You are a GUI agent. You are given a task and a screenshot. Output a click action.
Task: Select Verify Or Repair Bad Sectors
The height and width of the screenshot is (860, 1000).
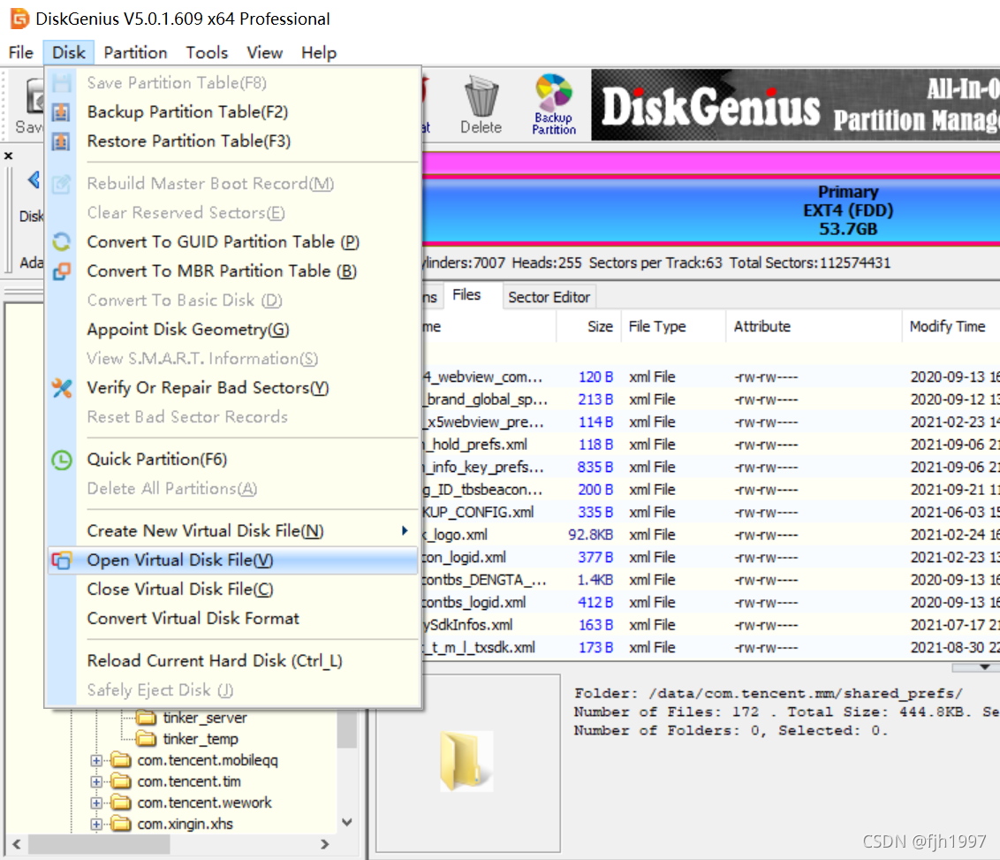point(233,388)
